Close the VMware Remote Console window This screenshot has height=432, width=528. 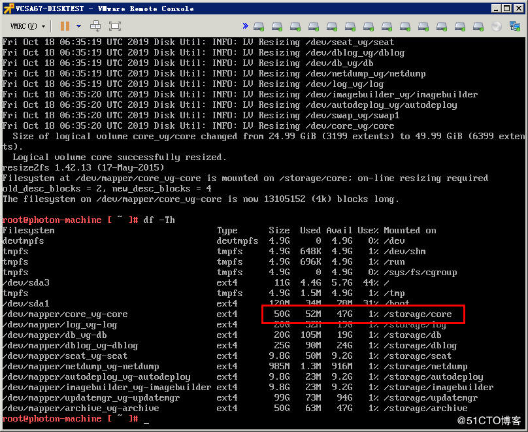pos(519,8)
